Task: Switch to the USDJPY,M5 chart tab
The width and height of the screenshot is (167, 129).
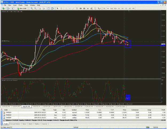Action: 16,106
